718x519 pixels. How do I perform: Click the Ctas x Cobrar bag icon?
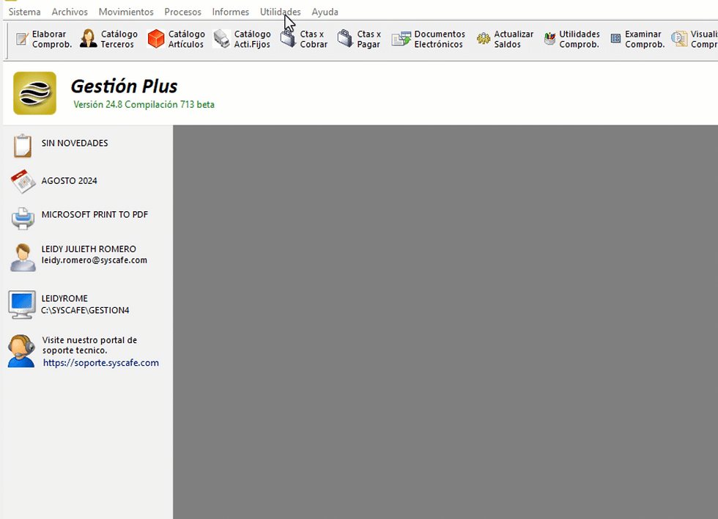click(288, 39)
